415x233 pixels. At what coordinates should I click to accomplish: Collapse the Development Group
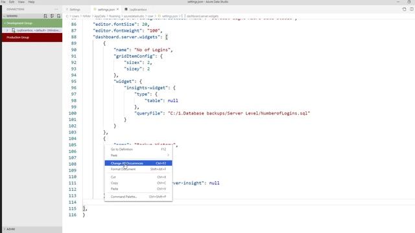point(5,23)
